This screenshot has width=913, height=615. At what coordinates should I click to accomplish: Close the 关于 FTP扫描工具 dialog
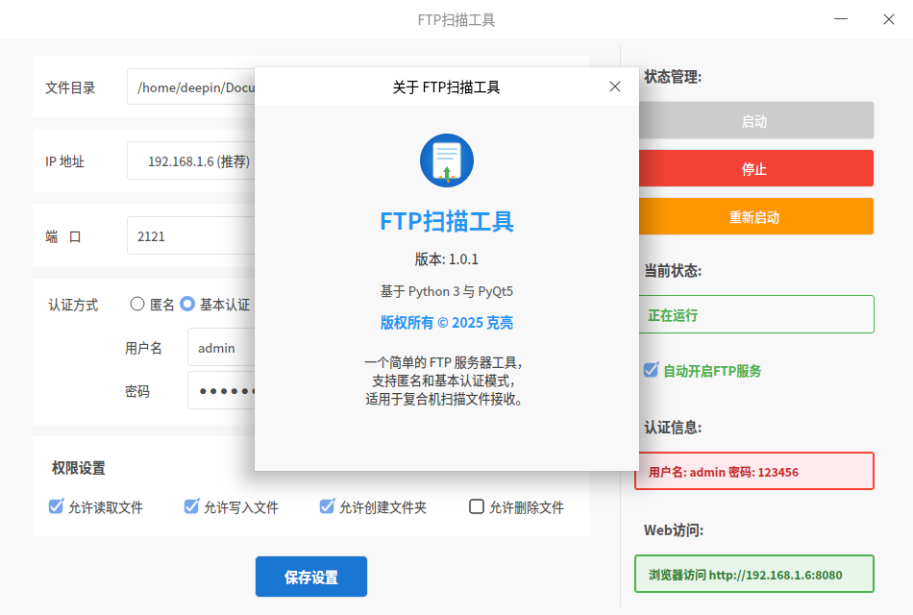[x=615, y=86]
